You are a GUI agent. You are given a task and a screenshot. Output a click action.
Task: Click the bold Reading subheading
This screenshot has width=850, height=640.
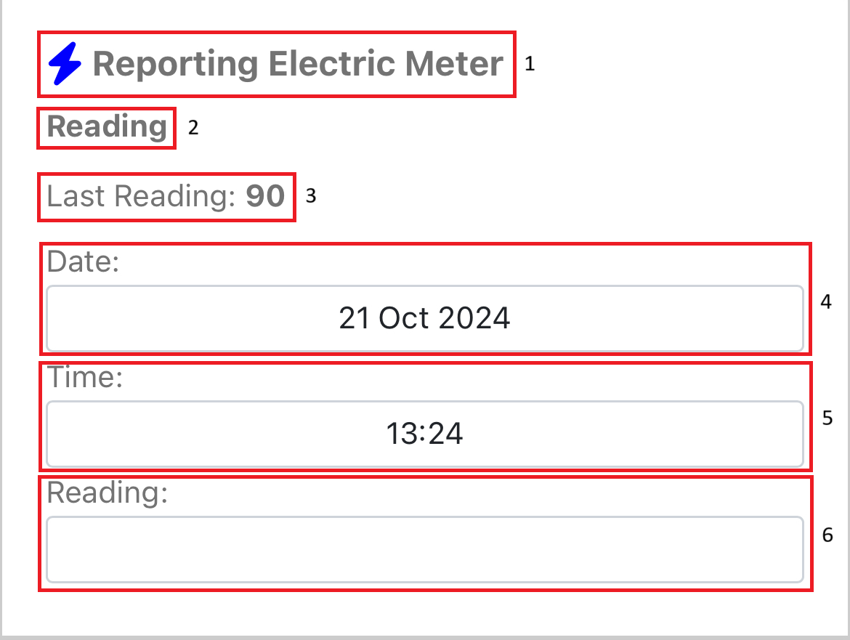point(107,127)
